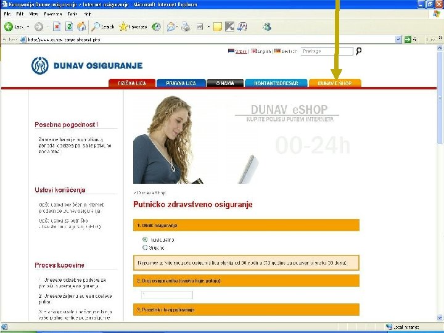Open the PRAVNA LICA tab
The height and width of the screenshot is (333, 444).
click(181, 83)
